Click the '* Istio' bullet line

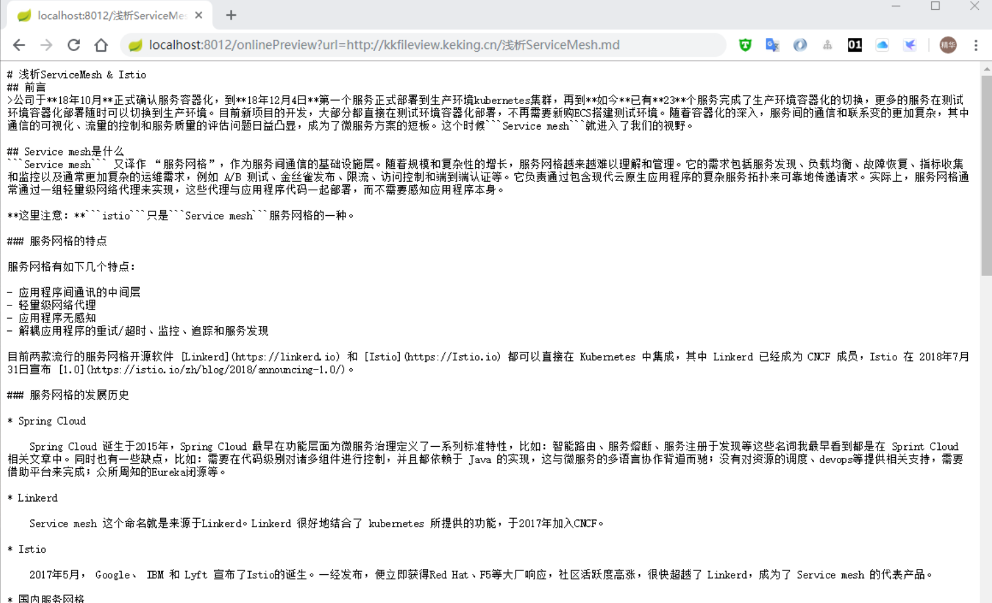pos(26,549)
